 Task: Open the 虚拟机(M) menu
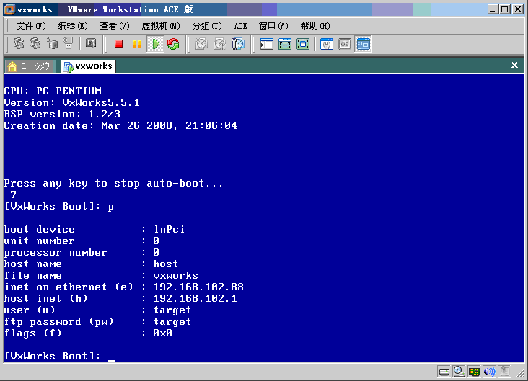pos(161,26)
